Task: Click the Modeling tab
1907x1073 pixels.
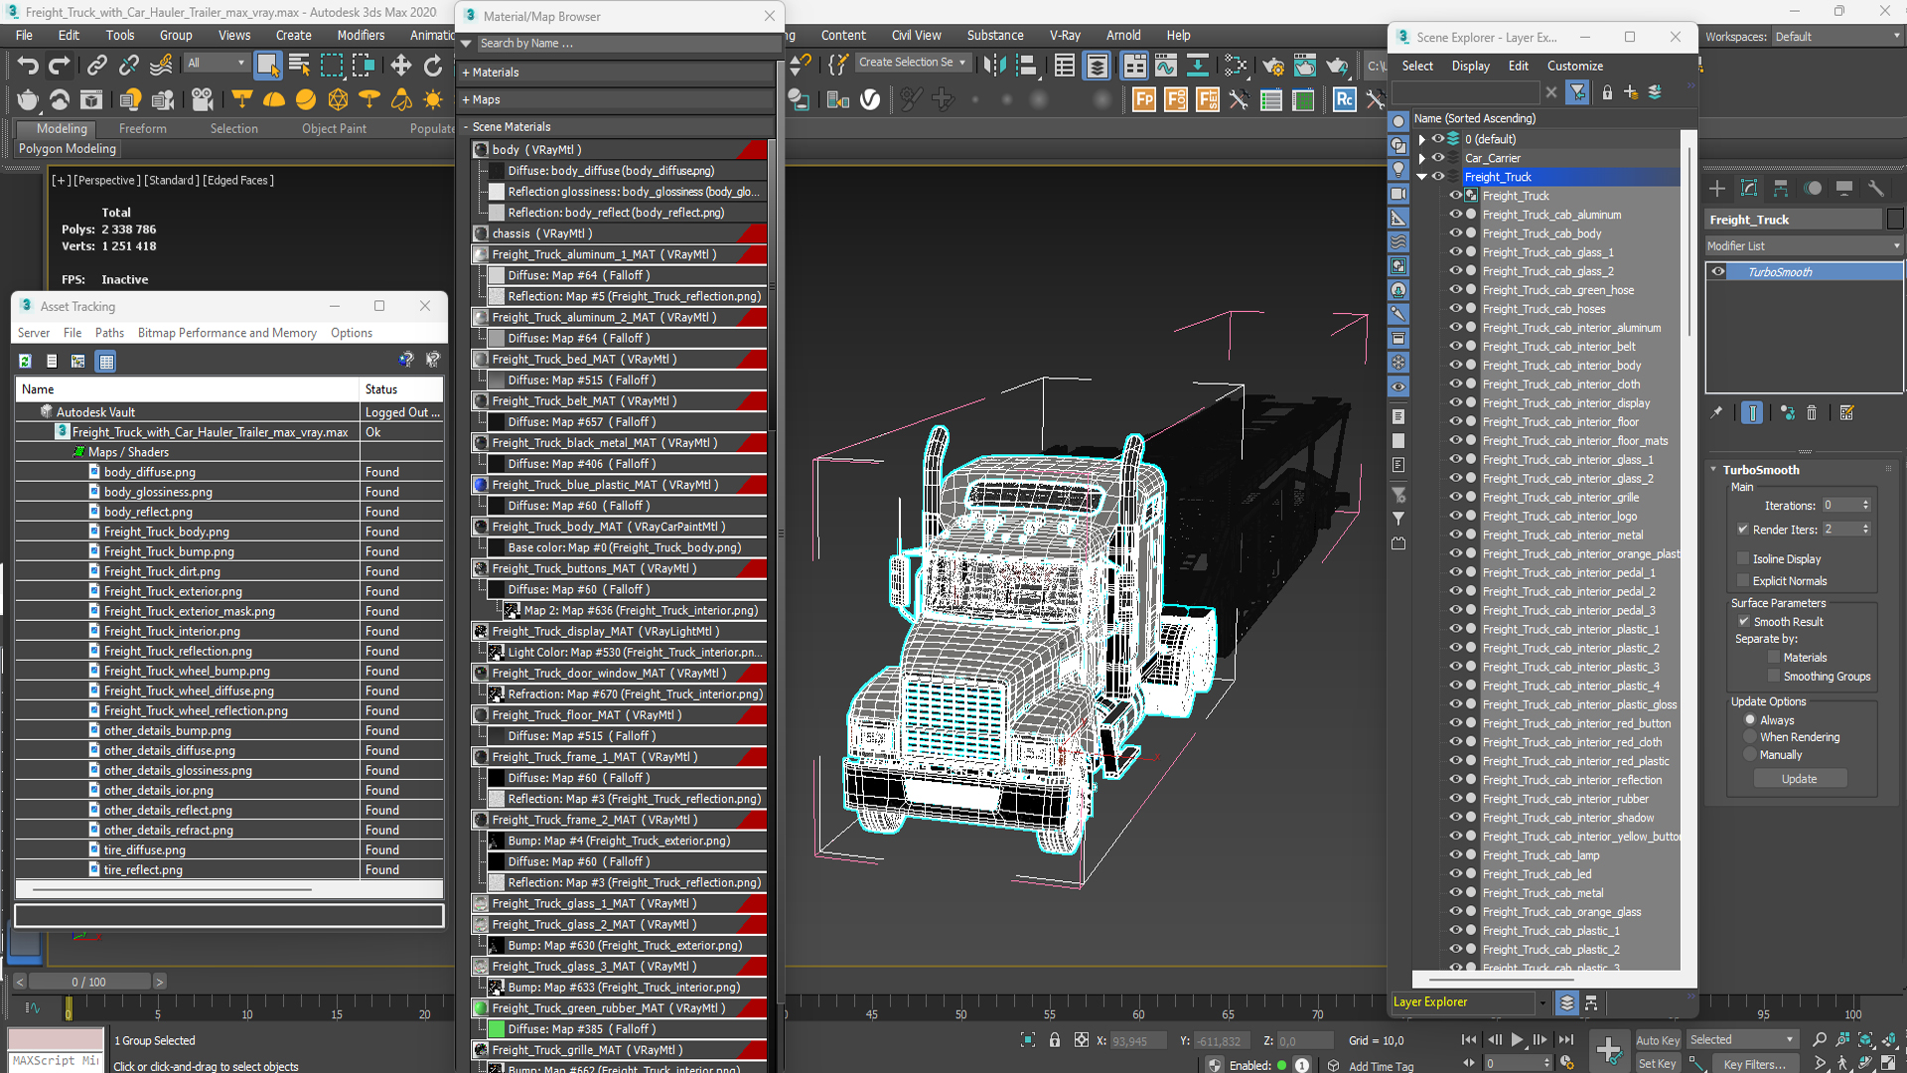Action: 59,127
